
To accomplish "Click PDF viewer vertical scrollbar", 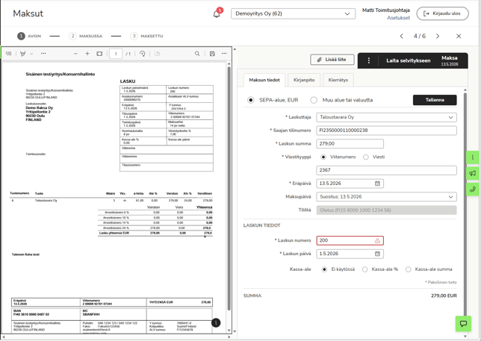I will [x=229, y=189].
